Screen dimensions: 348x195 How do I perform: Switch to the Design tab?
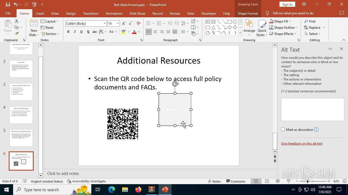(71, 13)
